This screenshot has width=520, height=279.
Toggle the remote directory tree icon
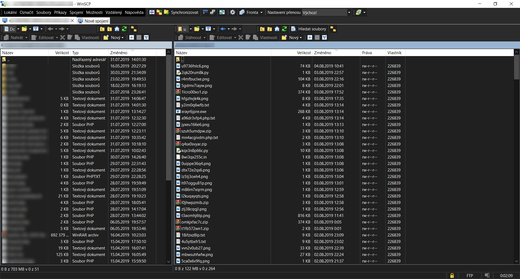pyautogui.click(x=333, y=29)
